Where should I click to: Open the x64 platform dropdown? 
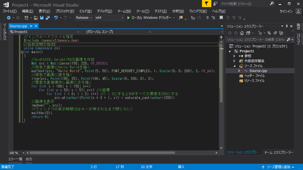click(x=107, y=18)
